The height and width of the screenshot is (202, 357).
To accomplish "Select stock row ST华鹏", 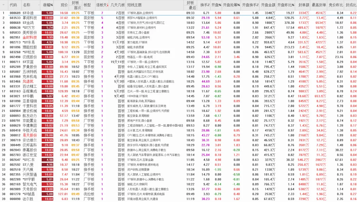I will click(x=178, y=96).
